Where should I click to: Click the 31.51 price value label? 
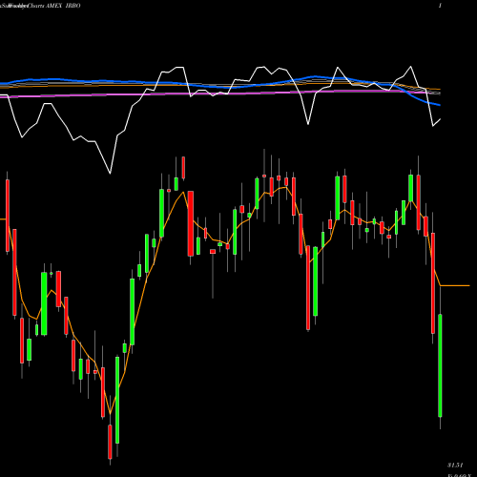tap(455, 466)
